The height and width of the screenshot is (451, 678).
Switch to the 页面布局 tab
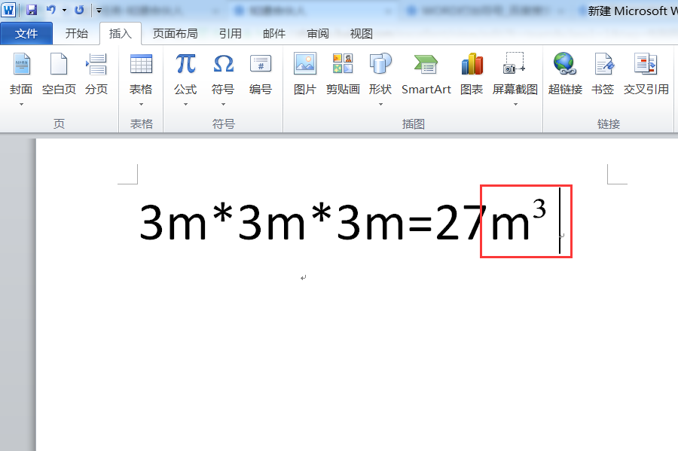175,34
